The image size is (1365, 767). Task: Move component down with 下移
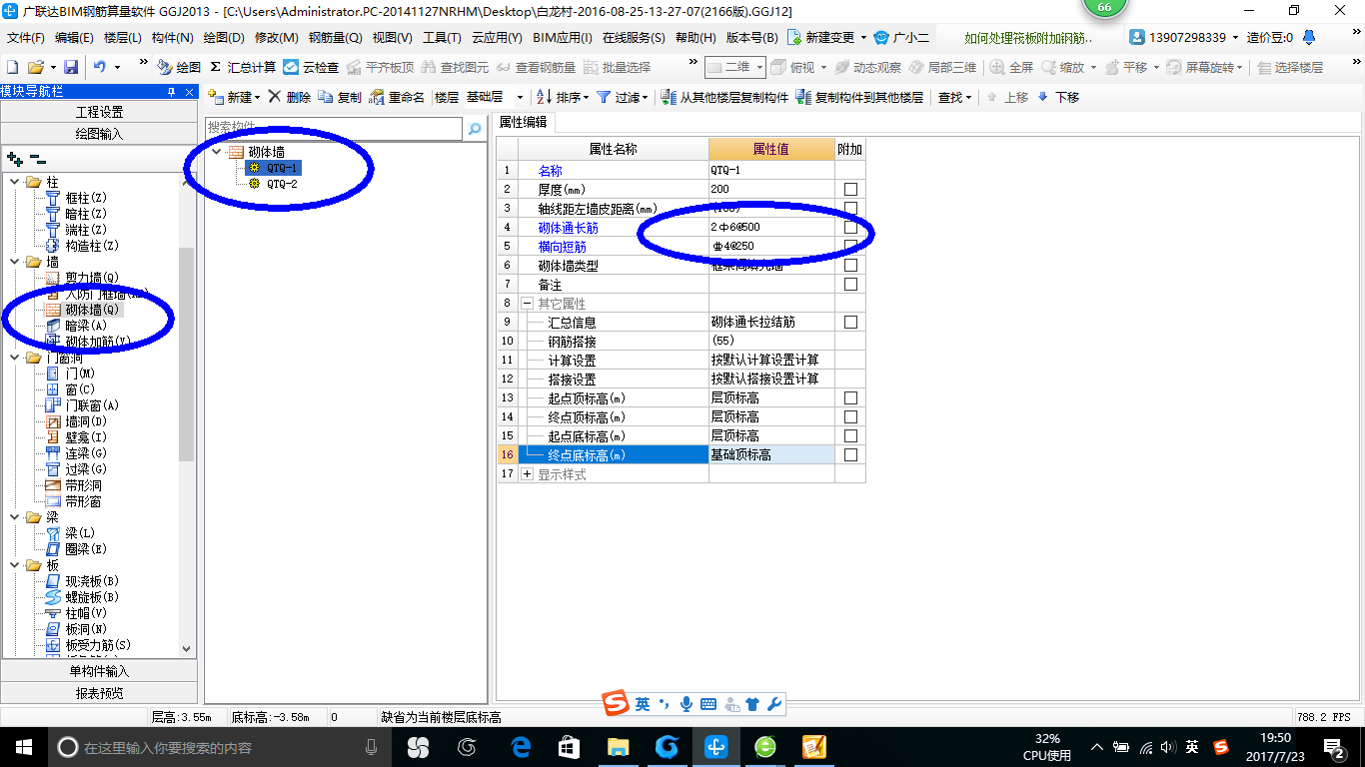point(1058,97)
